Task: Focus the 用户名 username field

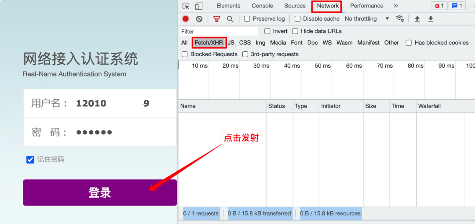Action: click(x=100, y=104)
